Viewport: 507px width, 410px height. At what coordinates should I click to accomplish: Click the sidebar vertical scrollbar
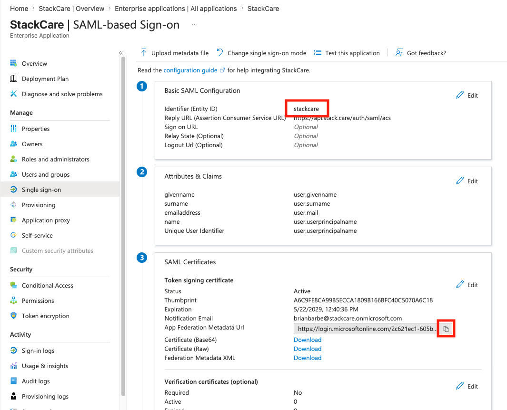[x=123, y=226]
